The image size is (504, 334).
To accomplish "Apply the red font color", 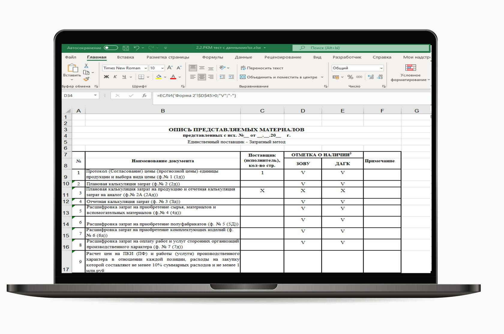I will [x=173, y=77].
